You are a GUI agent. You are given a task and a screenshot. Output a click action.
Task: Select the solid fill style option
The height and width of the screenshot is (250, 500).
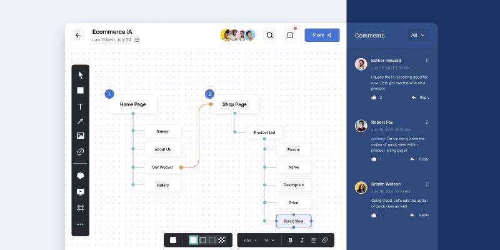click(x=193, y=240)
